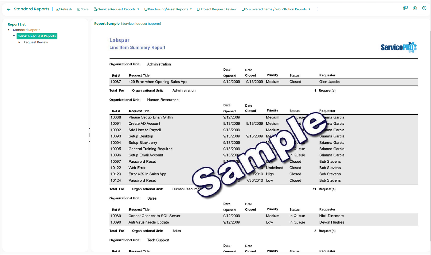Expand the Request Review tree node

(19, 42)
